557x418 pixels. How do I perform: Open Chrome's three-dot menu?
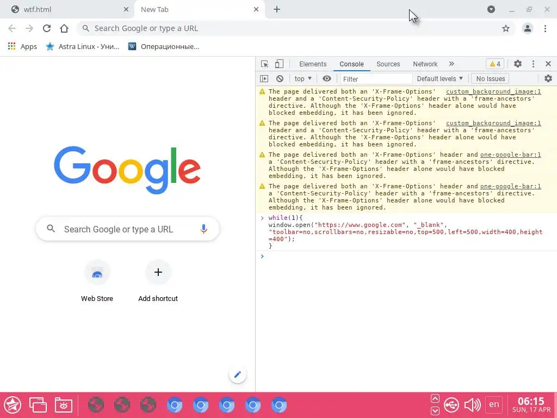[545, 28]
